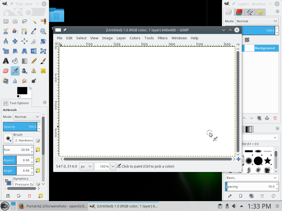Choose the Text tool

coord(6,61)
